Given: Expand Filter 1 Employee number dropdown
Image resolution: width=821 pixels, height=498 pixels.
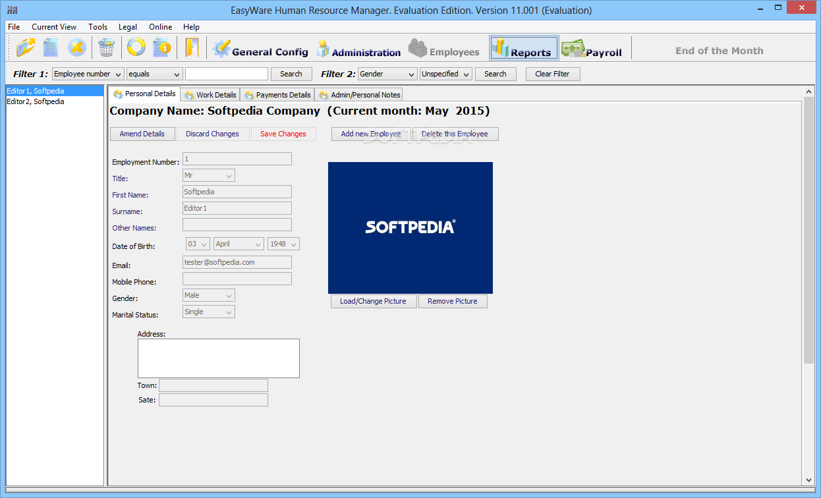Looking at the screenshot, I should [88, 74].
